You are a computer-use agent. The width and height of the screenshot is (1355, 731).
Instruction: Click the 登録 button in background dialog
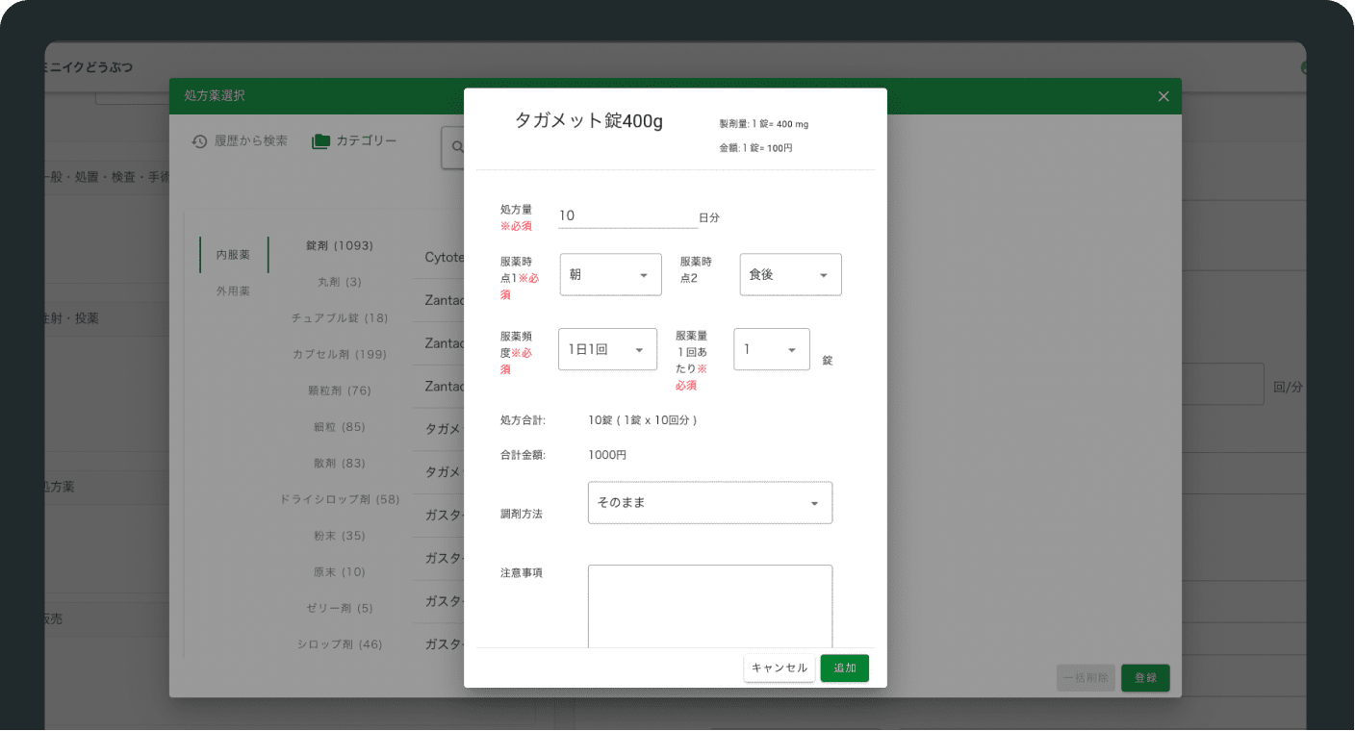pos(1145,678)
